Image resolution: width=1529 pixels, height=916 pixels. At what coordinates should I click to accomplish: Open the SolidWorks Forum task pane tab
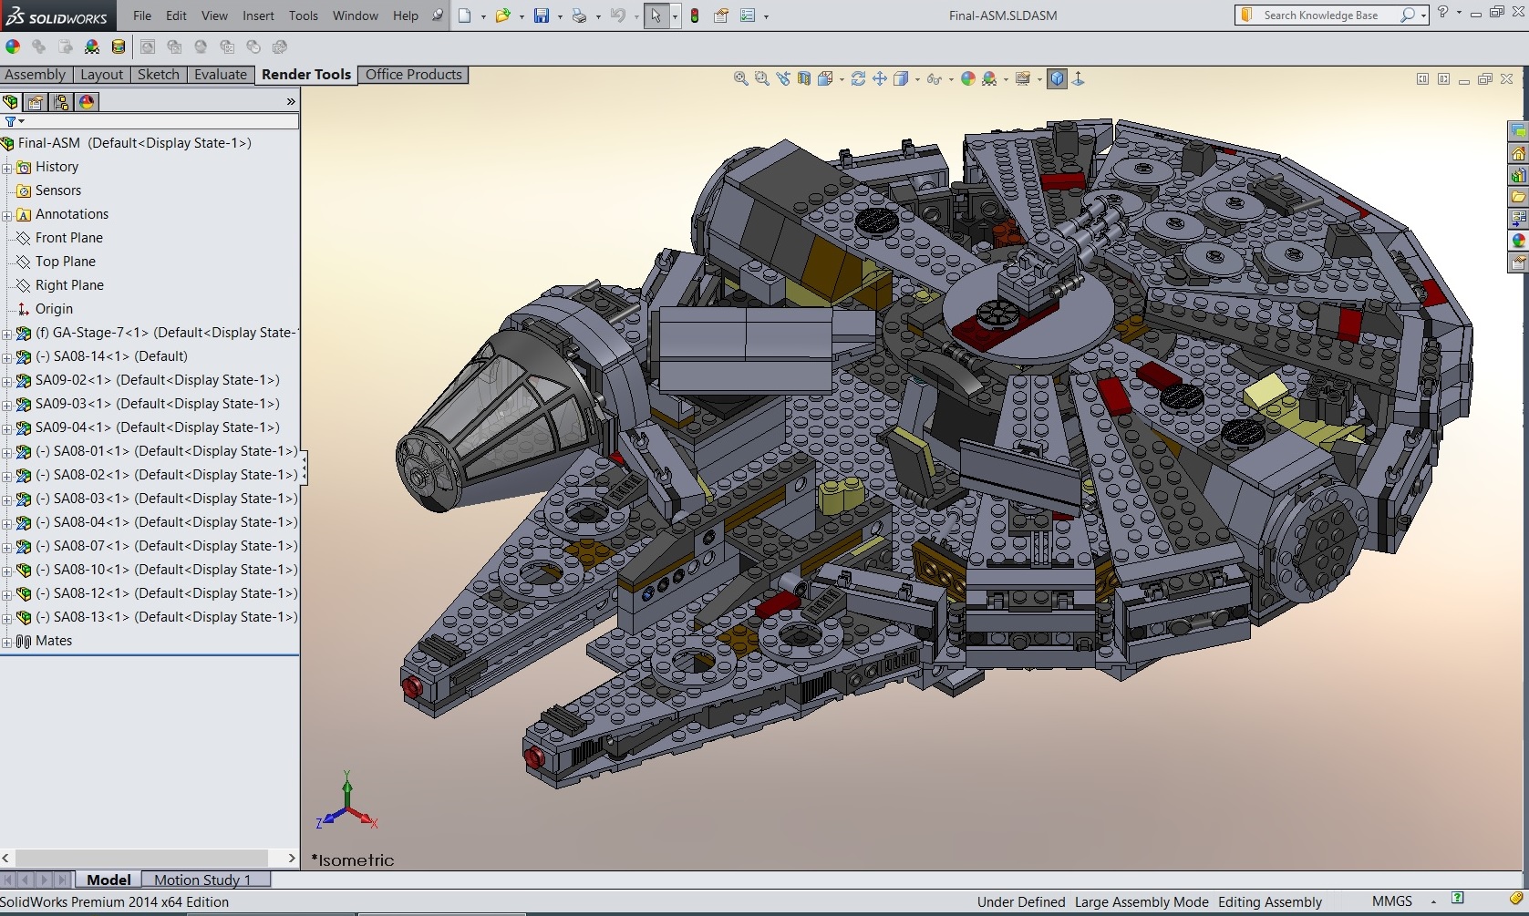[1518, 131]
